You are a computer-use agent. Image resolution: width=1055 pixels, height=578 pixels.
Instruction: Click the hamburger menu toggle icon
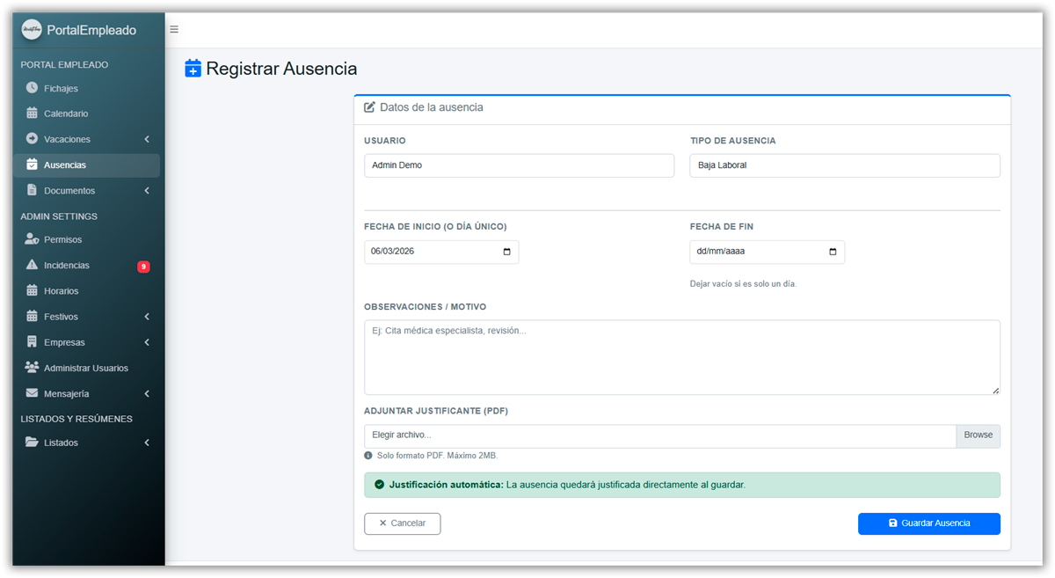pyautogui.click(x=174, y=30)
